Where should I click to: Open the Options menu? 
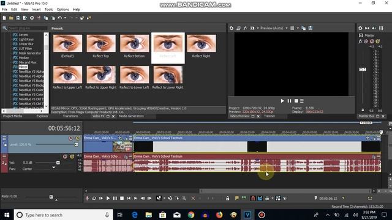tap(62, 10)
